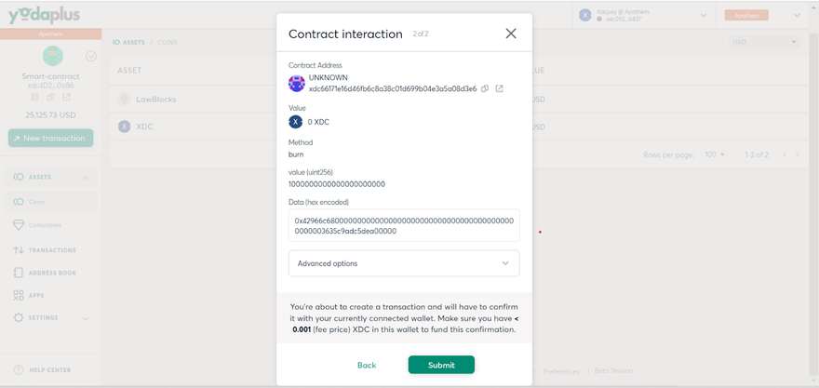This screenshot has width=819, height=388.
Task: Start a New transaction
Action: [x=50, y=138]
